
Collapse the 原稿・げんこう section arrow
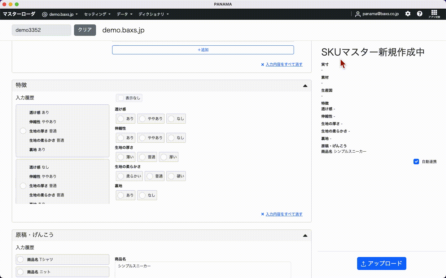tap(305, 235)
